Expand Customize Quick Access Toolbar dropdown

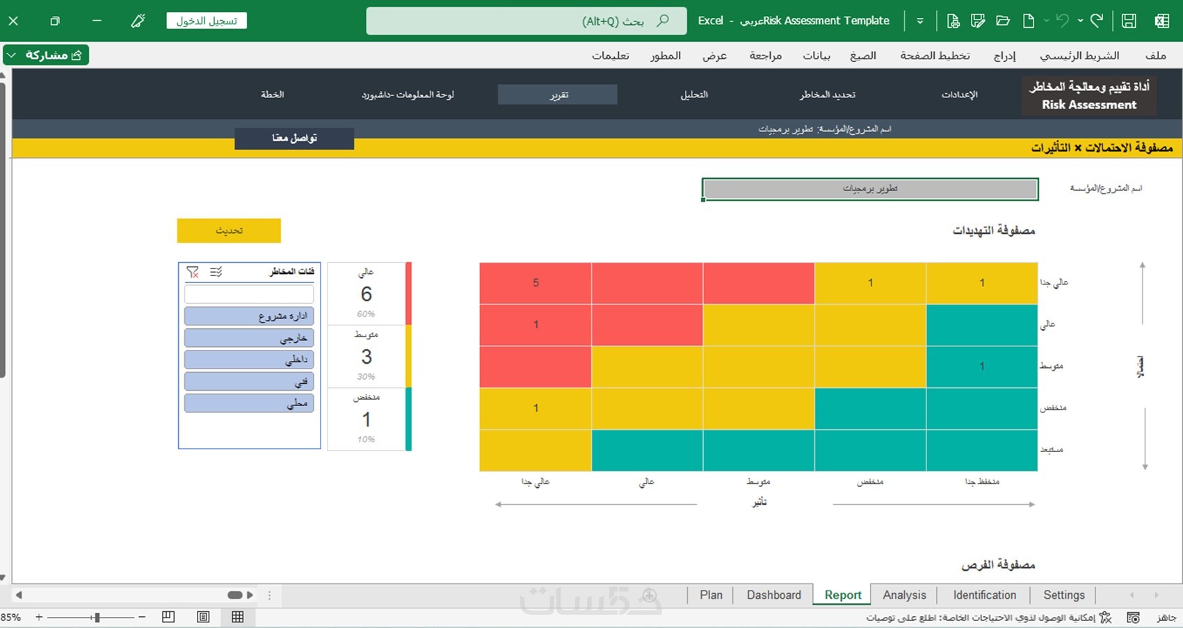920,21
